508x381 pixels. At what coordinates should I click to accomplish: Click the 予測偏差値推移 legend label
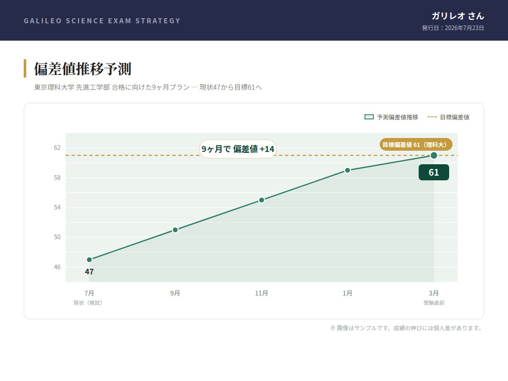point(398,117)
